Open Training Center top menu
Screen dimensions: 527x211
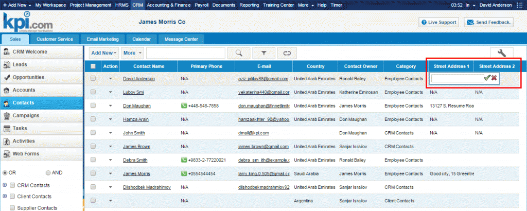(x=278, y=5)
